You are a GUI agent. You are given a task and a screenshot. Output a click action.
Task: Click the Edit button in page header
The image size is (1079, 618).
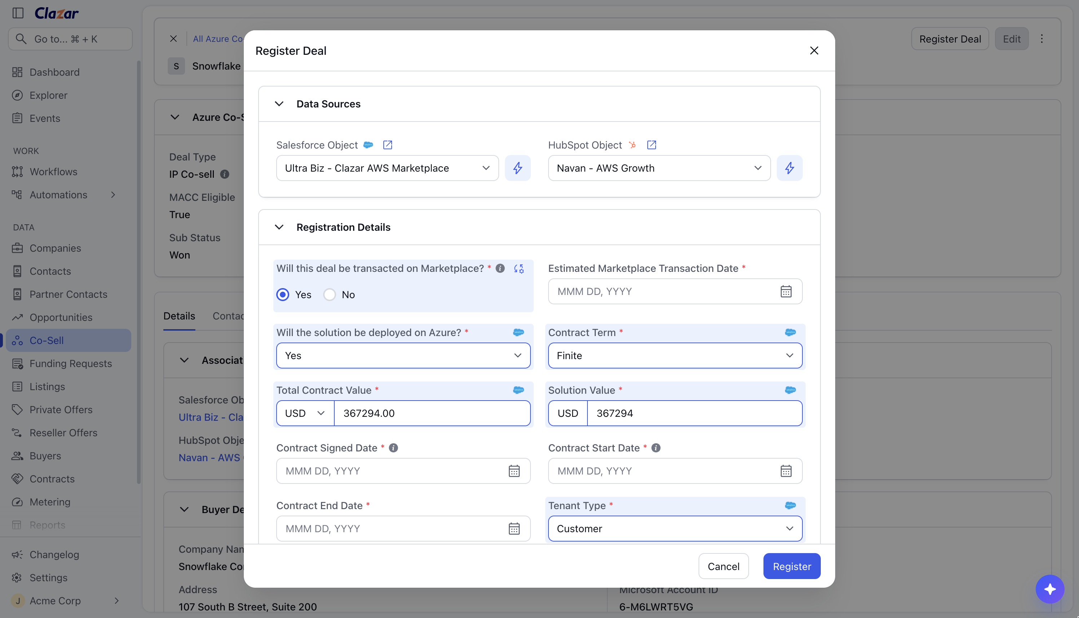click(1012, 39)
